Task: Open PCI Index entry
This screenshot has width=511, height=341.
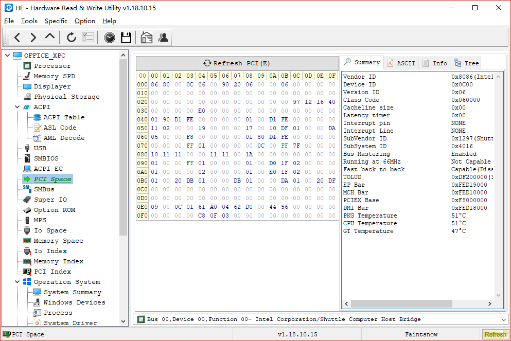Action: click(52, 272)
